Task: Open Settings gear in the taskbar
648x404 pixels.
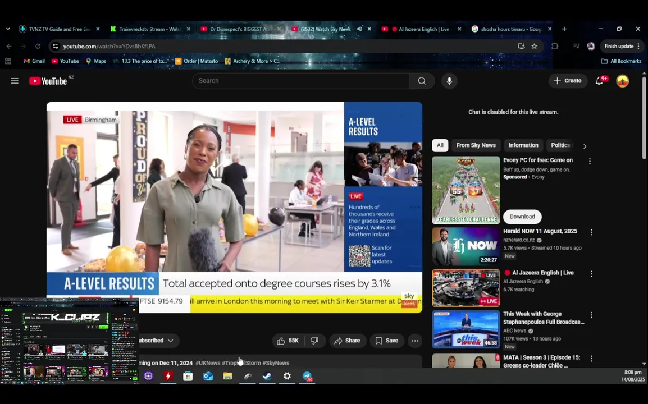Action: coord(287,376)
